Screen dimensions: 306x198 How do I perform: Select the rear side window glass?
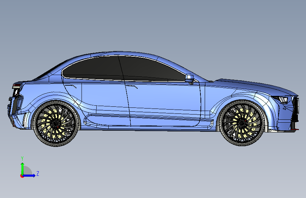(94, 68)
